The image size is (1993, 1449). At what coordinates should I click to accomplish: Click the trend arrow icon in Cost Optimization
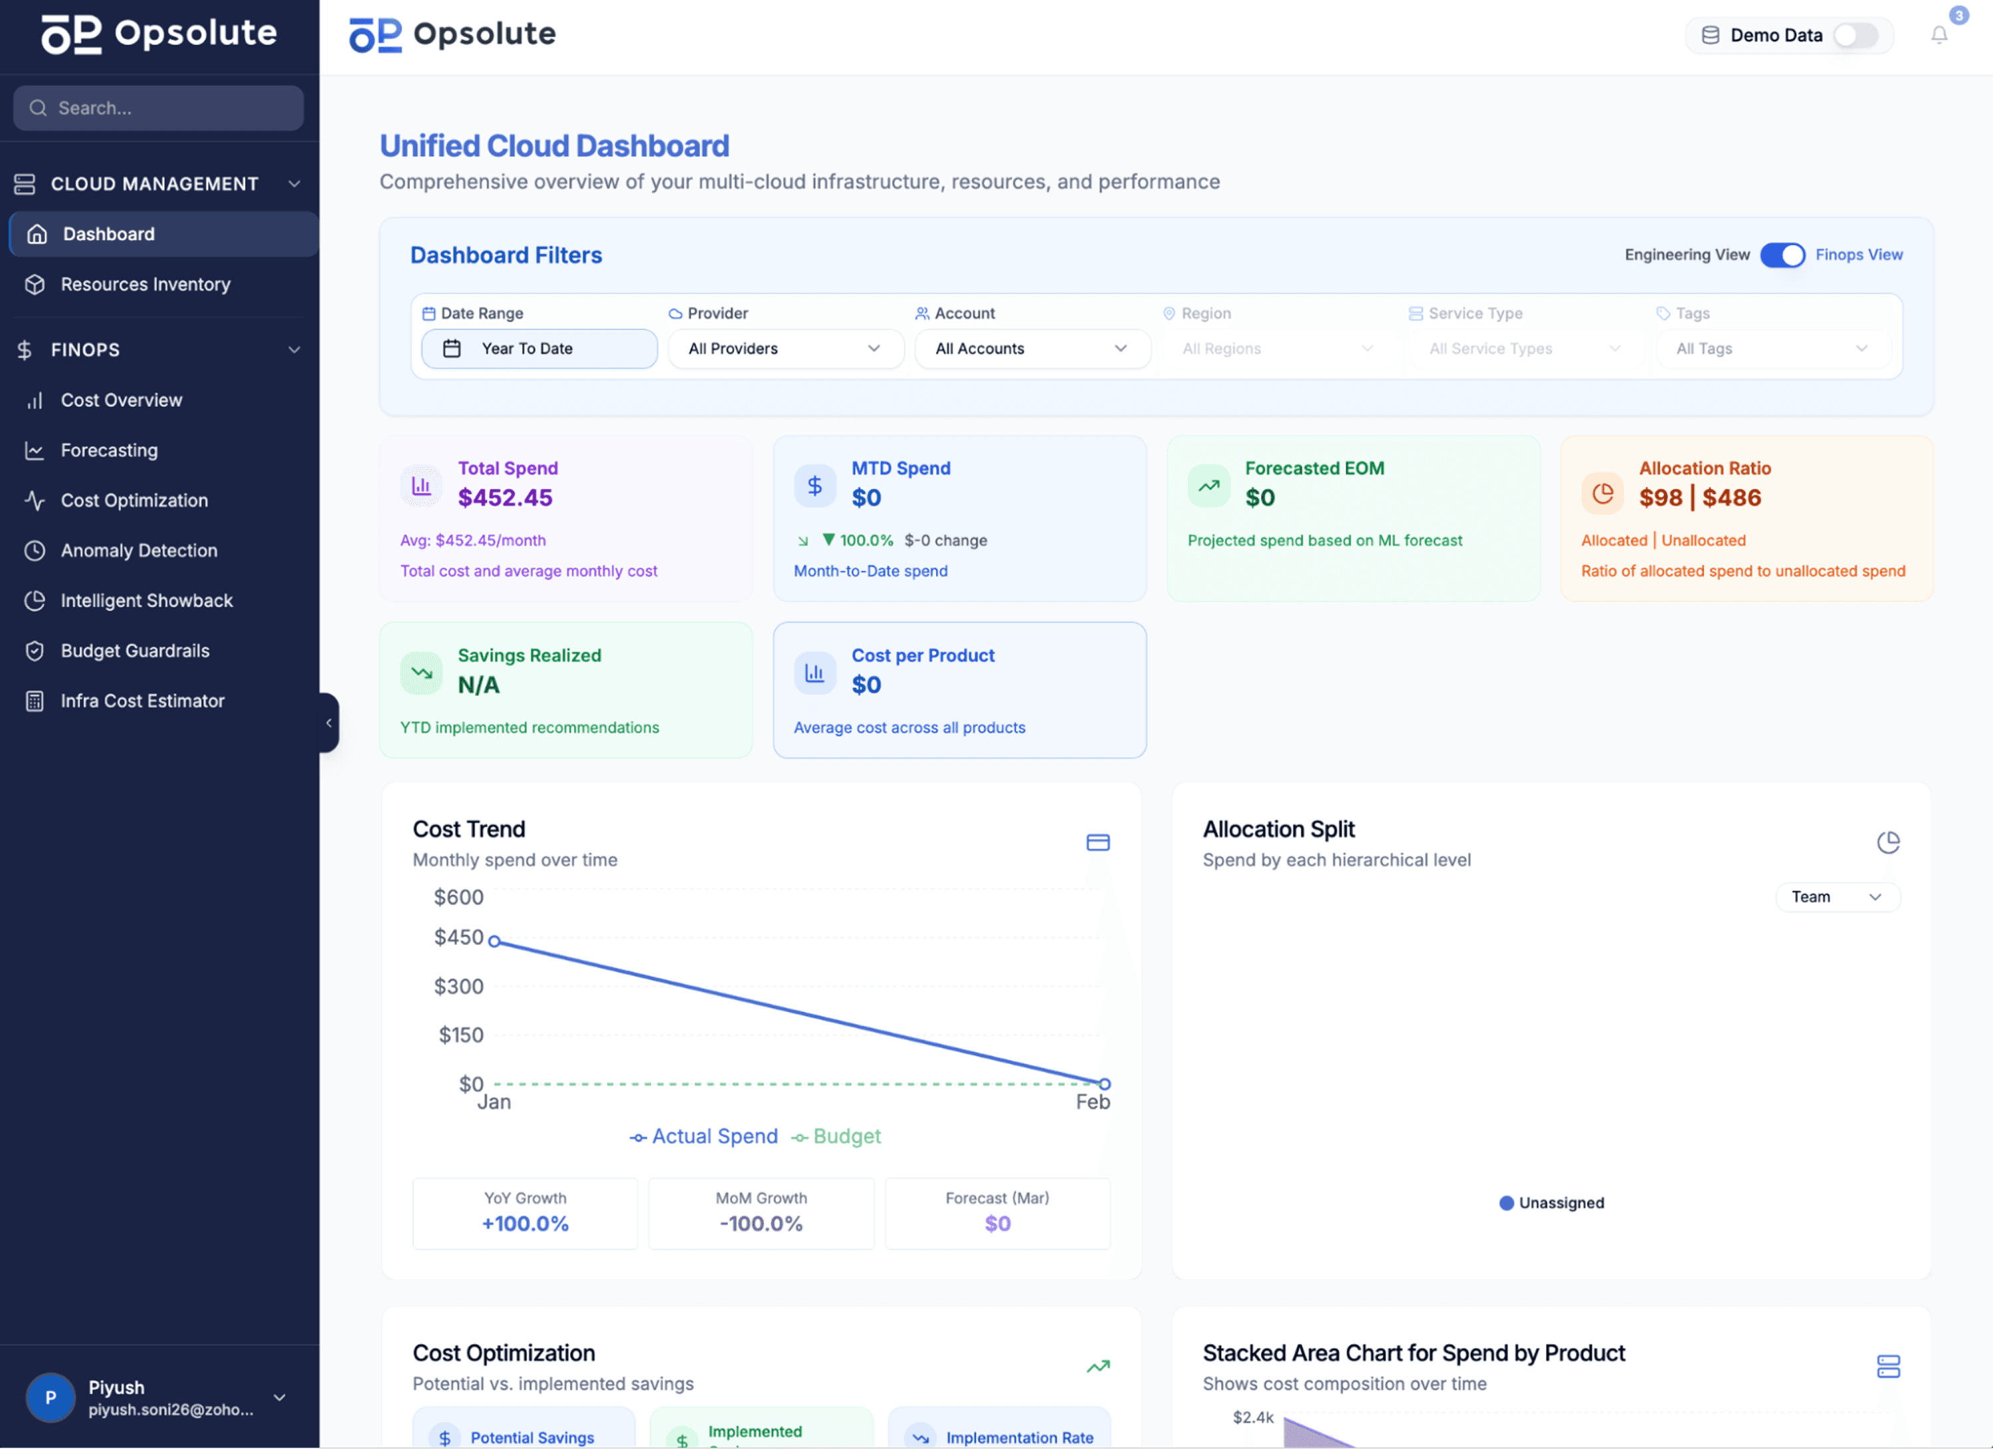1097,1367
